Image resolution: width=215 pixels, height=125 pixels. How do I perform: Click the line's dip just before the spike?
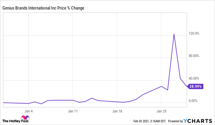click(167, 90)
